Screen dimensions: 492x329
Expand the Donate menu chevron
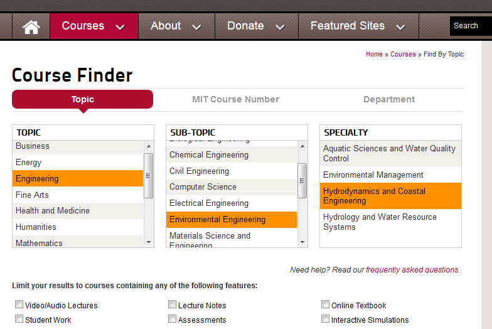[280, 27]
